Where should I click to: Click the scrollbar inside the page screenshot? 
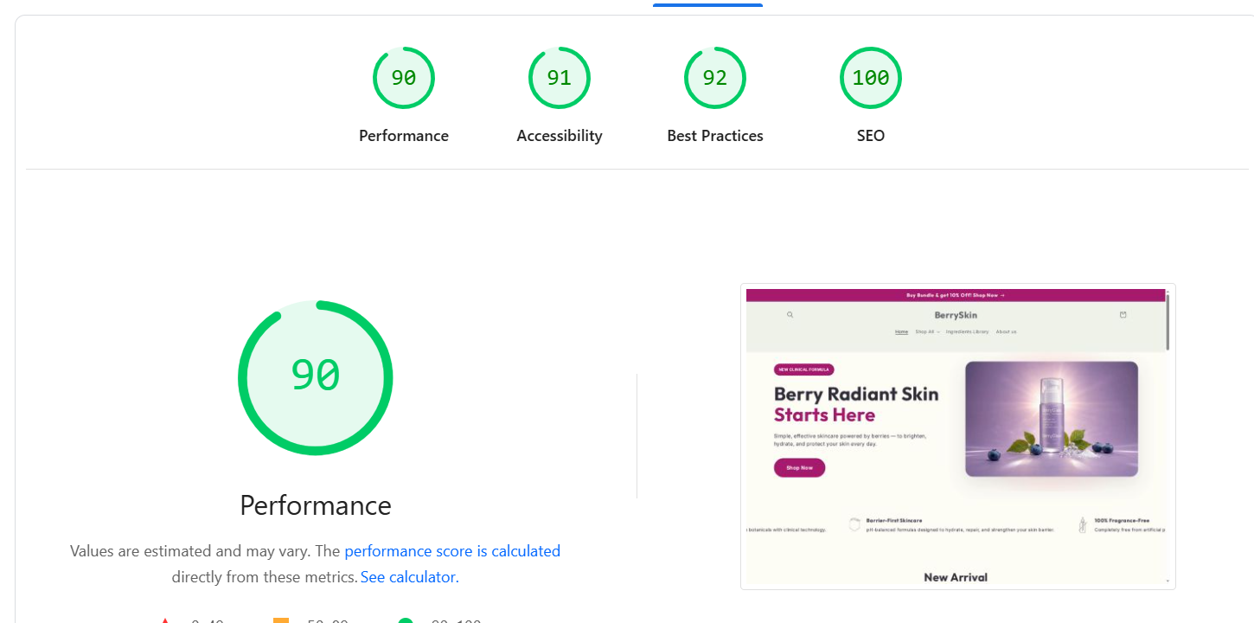1168,322
